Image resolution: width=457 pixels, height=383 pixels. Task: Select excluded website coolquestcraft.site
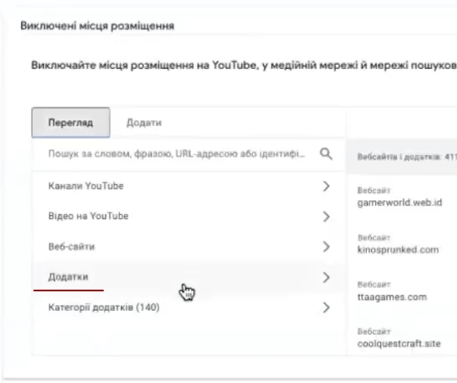click(x=399, y=344)
